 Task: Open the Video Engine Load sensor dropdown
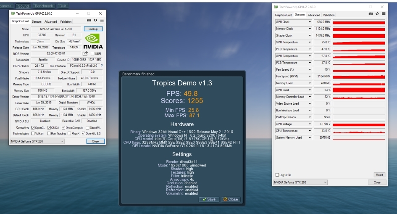pyautogui.click(x=310, y=104)
